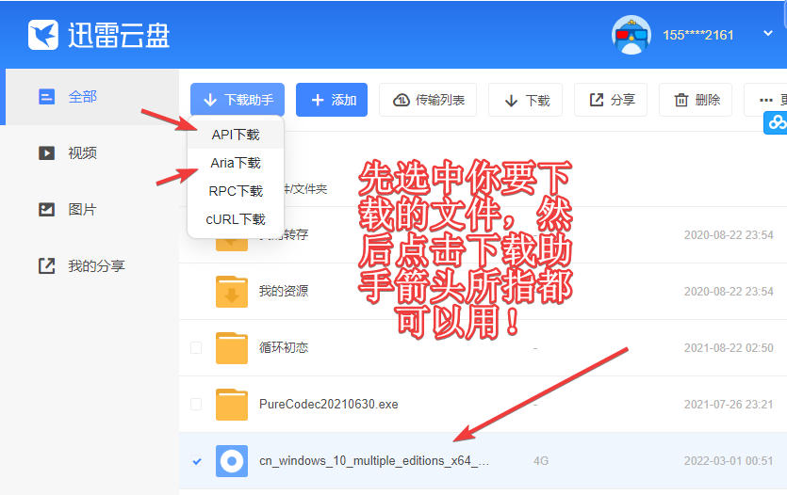Open the user avatar picture
Screen dimensions: 787x495
pos(631,35)
